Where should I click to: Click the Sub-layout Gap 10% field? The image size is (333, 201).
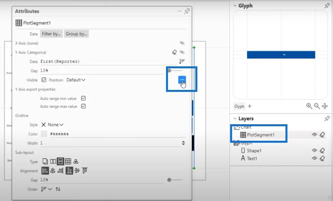click(102, 180)
